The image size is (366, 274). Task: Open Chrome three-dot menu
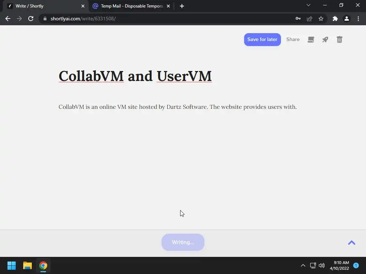358,19
